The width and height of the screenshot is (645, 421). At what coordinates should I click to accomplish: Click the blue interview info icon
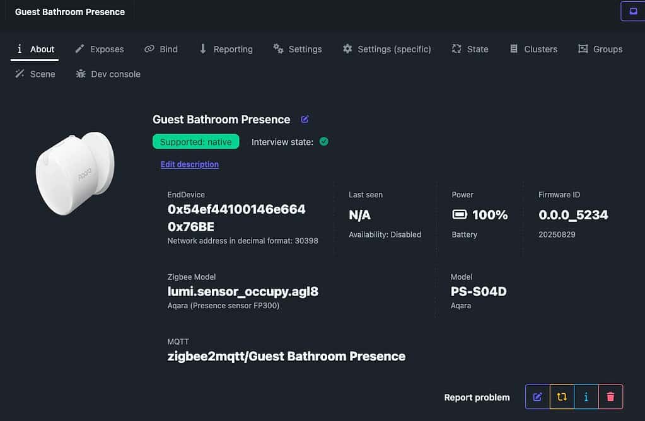pos(586,397)
